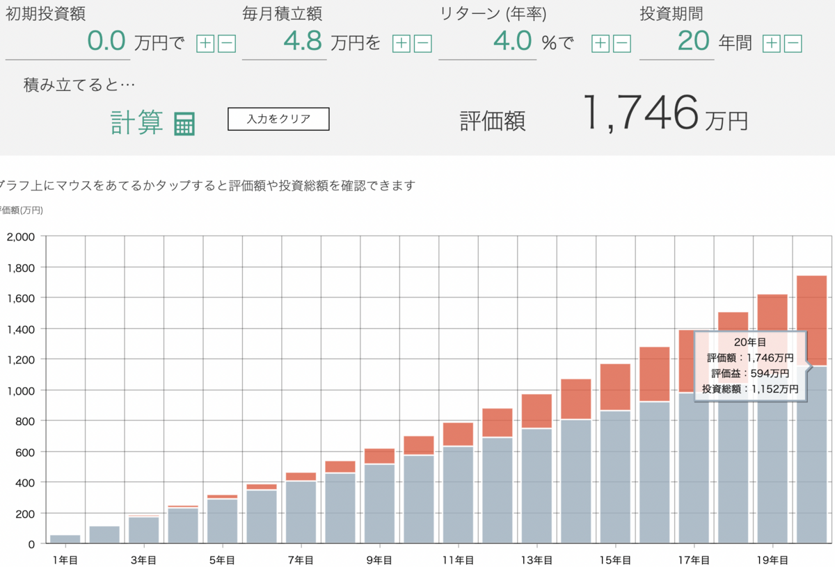Focus the 投資期間 input showing 20
The image size is (835, 567).
click(676, 42)
